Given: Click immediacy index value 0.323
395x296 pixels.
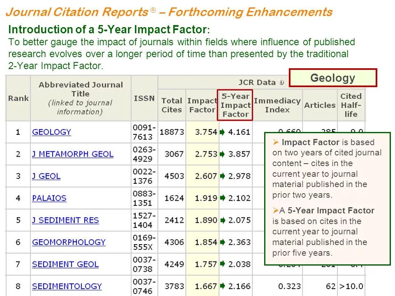Looking at the screenshot, I should point(289,286).
